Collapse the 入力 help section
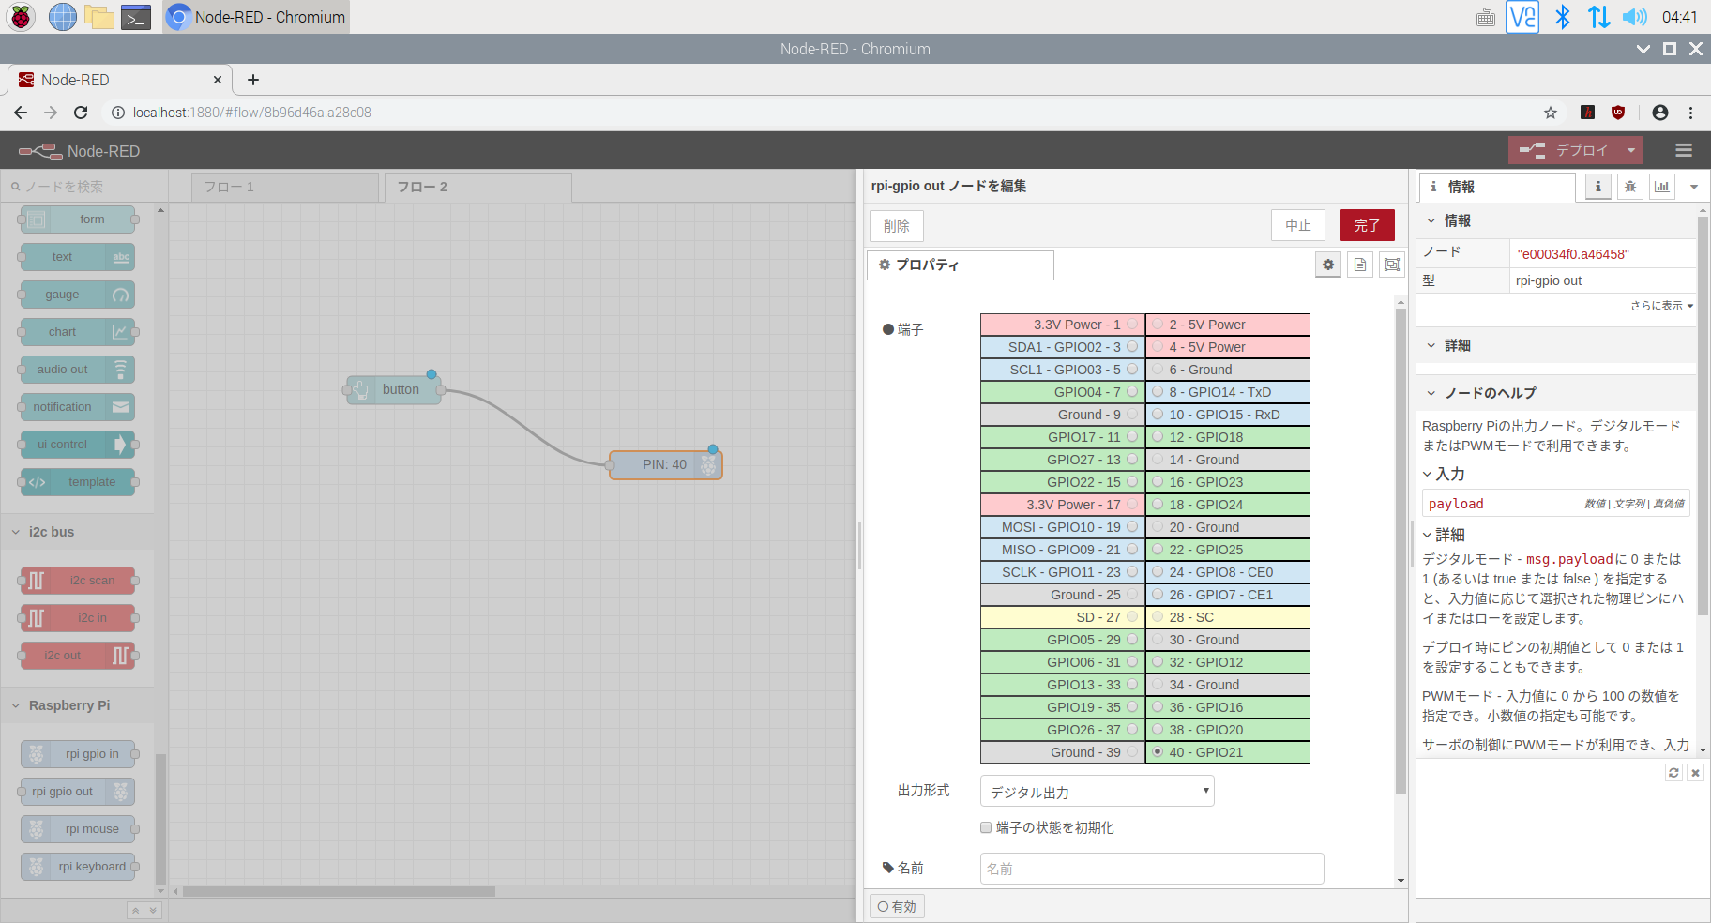The width and height of the screenshot is (1711, 923). (x=1444, y=475)
